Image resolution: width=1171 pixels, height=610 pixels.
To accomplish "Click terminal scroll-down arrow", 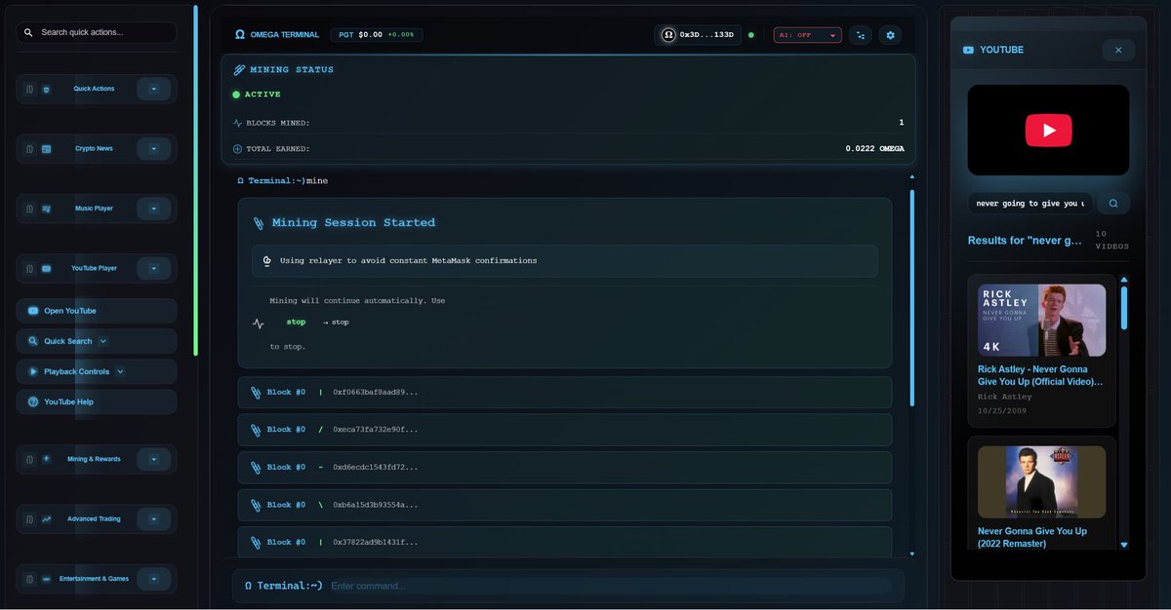I will tap(912, 553).
